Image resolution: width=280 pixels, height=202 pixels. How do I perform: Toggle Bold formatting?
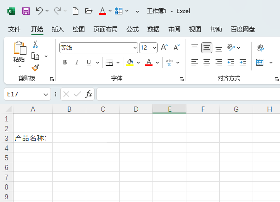[65, 62]
